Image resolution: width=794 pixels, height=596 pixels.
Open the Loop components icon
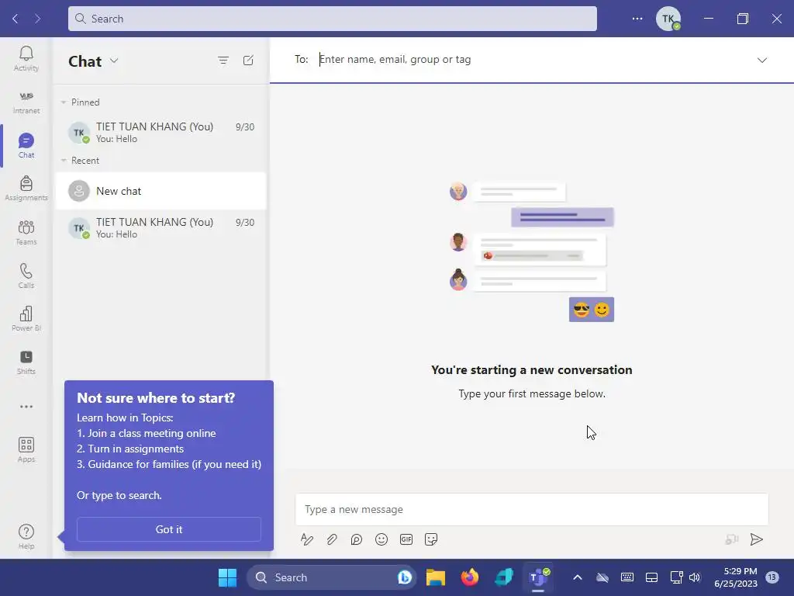(x=357, y=539)
